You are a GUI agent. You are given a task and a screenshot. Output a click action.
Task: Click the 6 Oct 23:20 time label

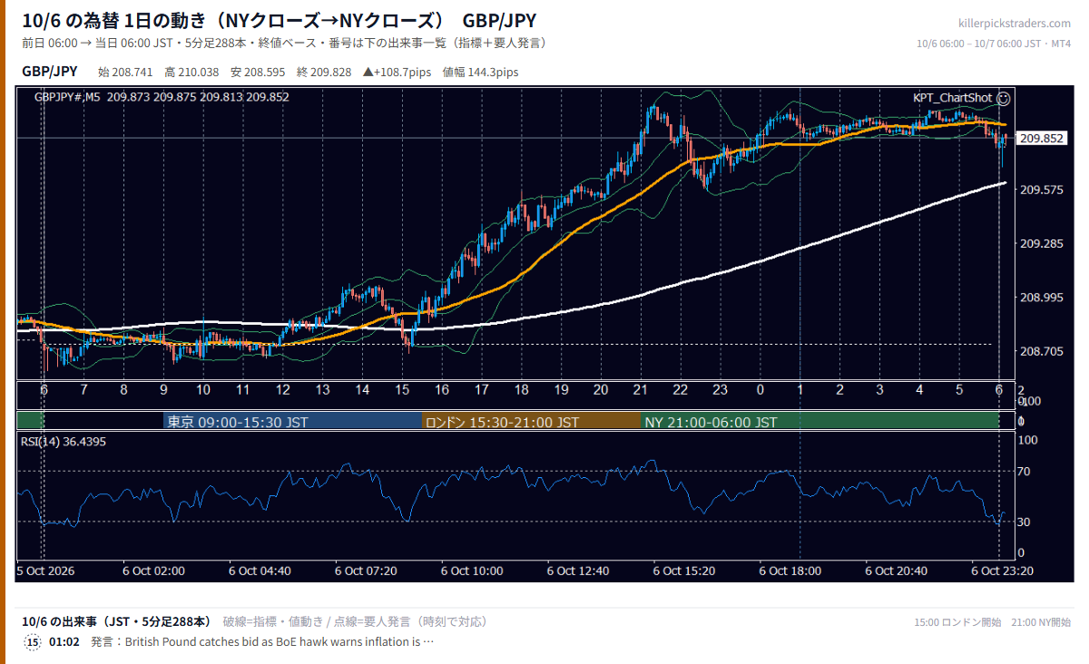pos(1003,571)
